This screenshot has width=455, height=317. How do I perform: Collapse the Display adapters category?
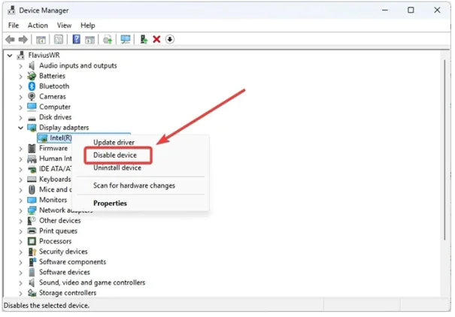[x=20, y=128]
